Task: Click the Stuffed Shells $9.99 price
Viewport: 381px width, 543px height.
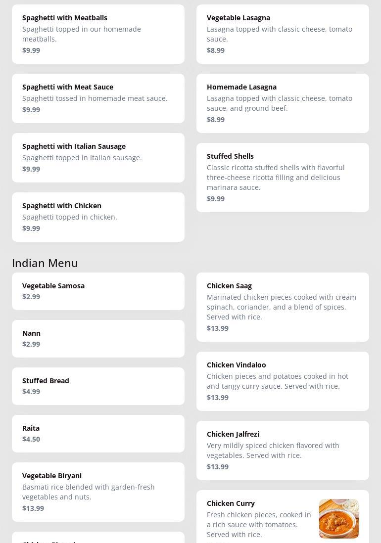Action: 216,199
